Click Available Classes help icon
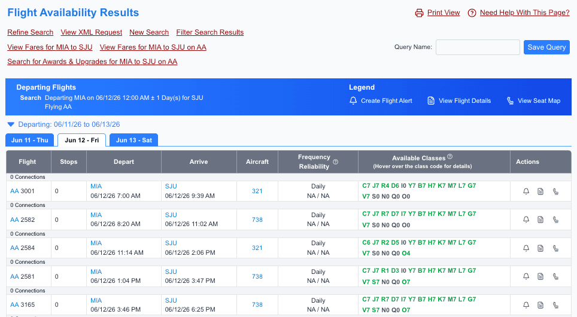 click(450, 157)
